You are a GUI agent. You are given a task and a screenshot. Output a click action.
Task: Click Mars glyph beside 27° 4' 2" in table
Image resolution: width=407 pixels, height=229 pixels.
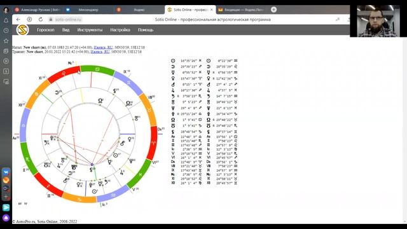pos(209,85)
